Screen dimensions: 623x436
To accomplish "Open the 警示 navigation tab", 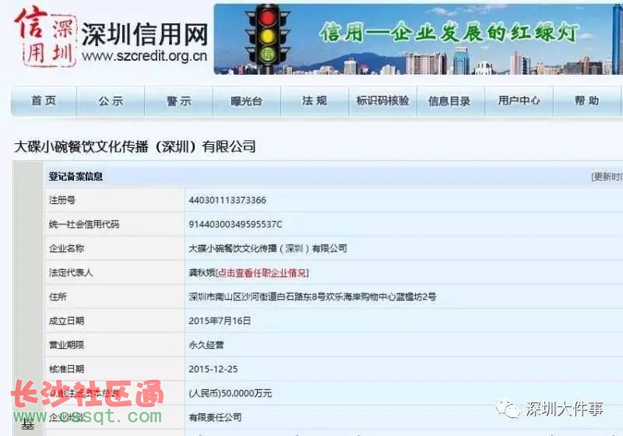I will coord(179,101).
